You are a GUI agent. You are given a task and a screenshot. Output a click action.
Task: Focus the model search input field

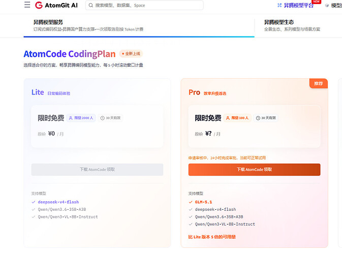click(144, 5)
